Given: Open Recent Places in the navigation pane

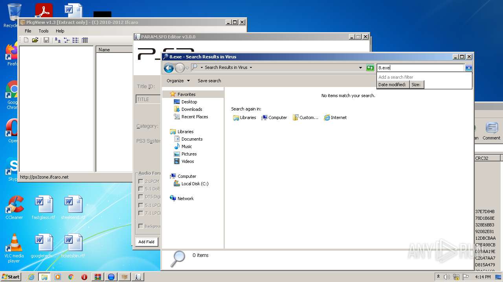Looking at the screenshot, I should tap(195, 117).
